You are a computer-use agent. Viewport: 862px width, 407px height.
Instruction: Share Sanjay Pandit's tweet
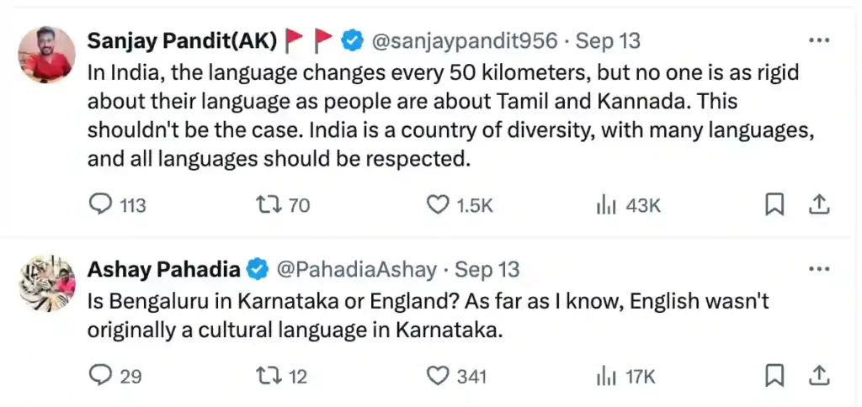click(x=820, y=204)
